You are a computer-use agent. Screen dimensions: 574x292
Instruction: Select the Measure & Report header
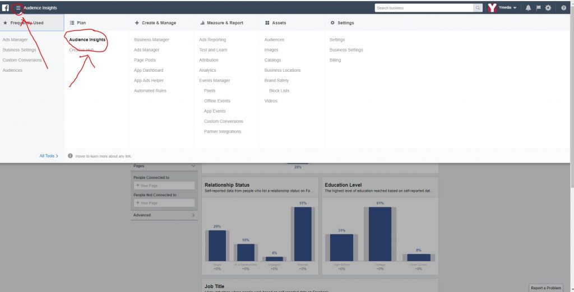click(221, 22)
